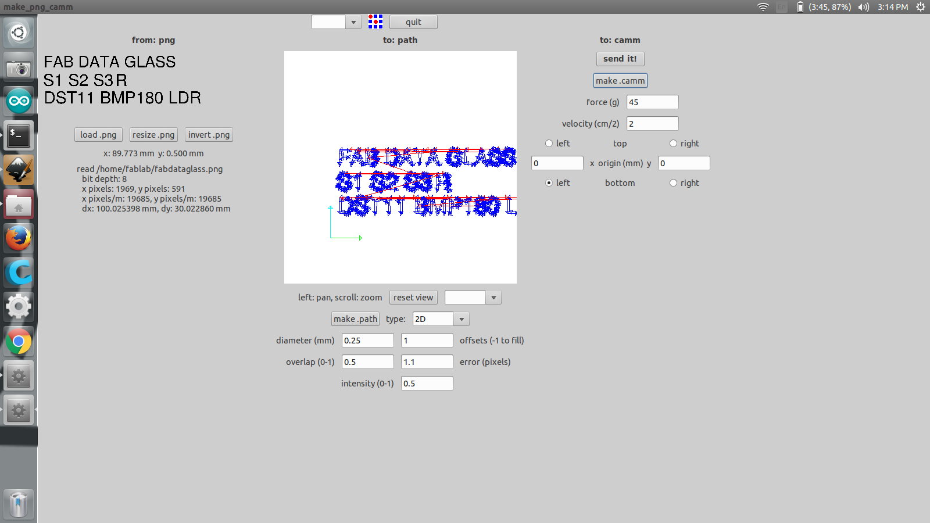Viewport: 930px width, 523px height.
Task: Open Firefox from the launcher
Action: click(19, 238)
